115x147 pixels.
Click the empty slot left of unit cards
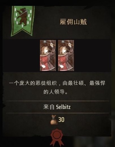coord(22,55)
